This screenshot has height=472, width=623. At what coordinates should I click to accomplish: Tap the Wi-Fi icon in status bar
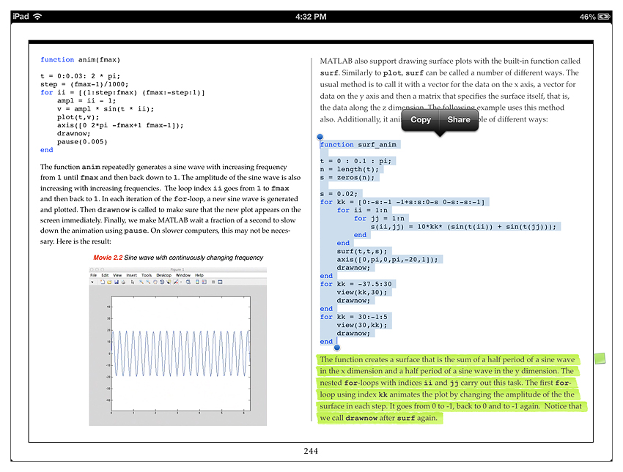coord(37,16)
